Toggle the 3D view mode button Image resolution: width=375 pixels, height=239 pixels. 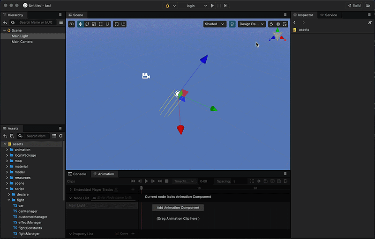coord(72,24)
